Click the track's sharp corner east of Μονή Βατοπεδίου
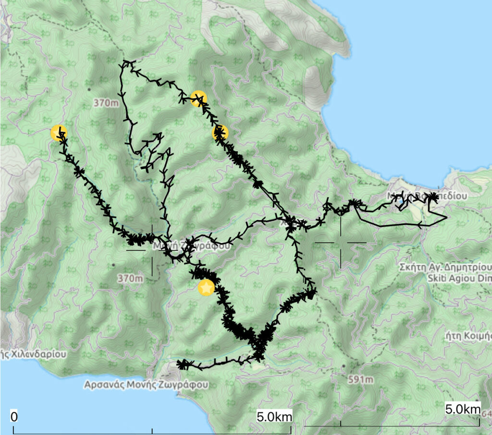Viewport: 492px width, 435px height. pyautogui.click(x=447, y=218)
